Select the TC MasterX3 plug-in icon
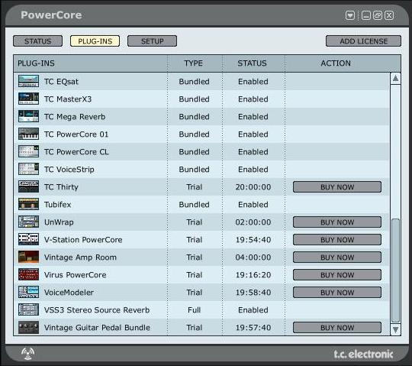The width and height of the screenshot is (412, 366). click(x=28, y=99)
